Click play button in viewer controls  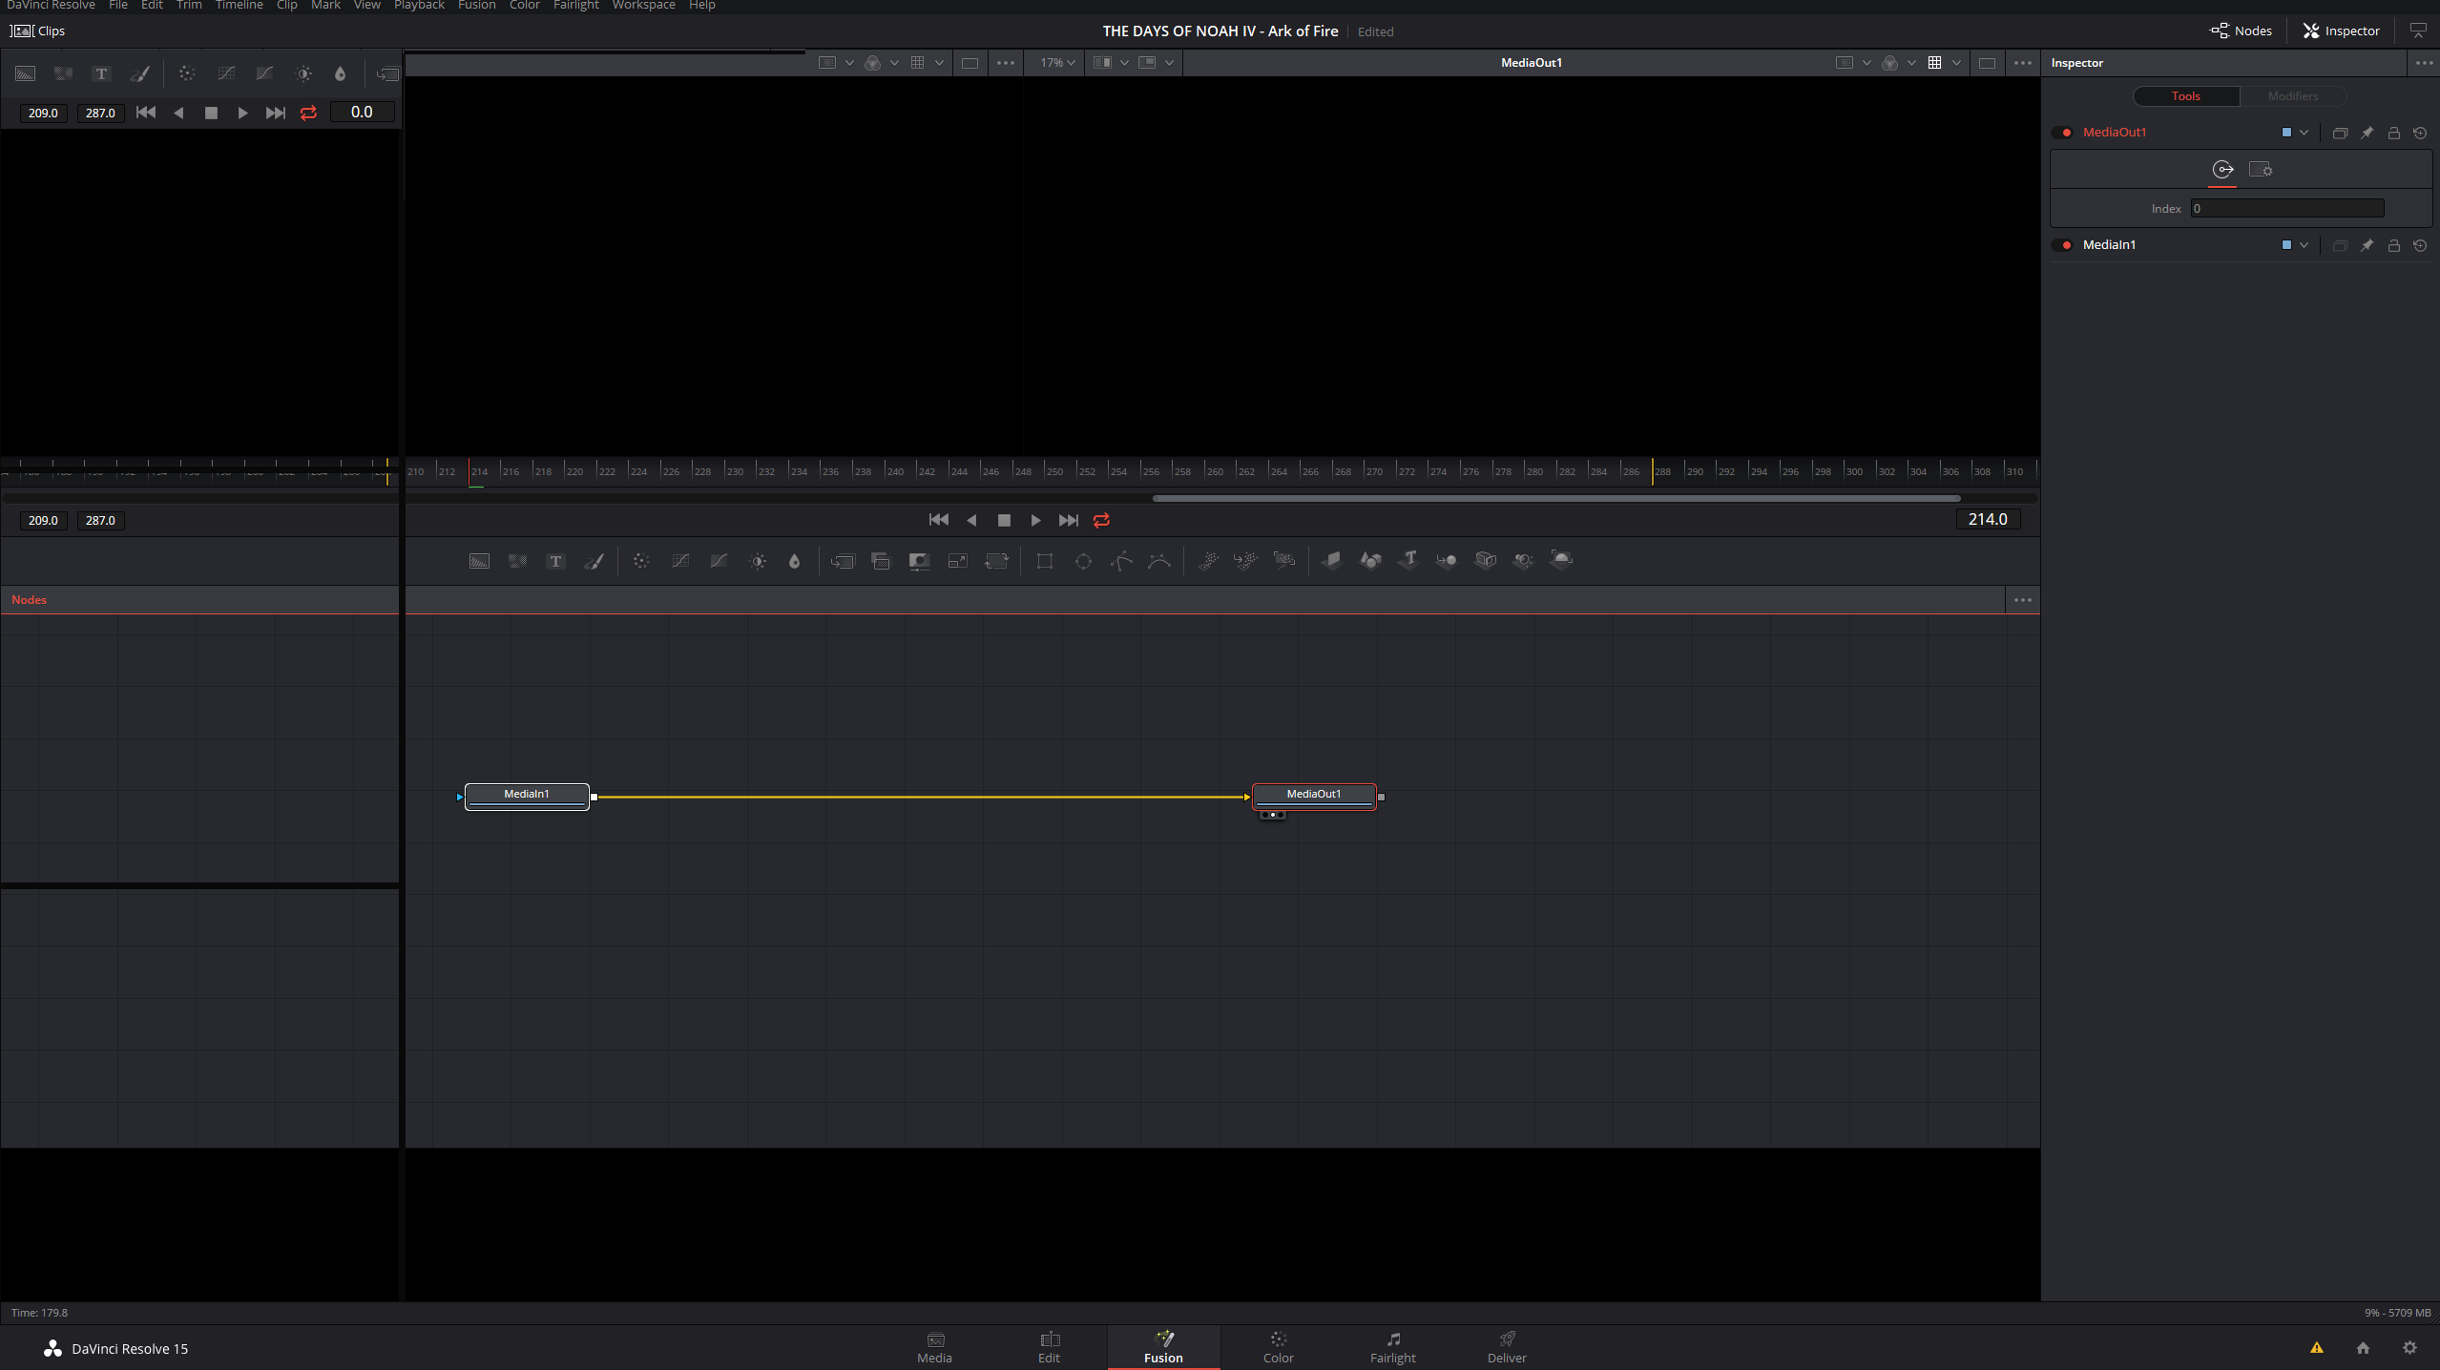pyautogui.click(x=1035, y=519)
